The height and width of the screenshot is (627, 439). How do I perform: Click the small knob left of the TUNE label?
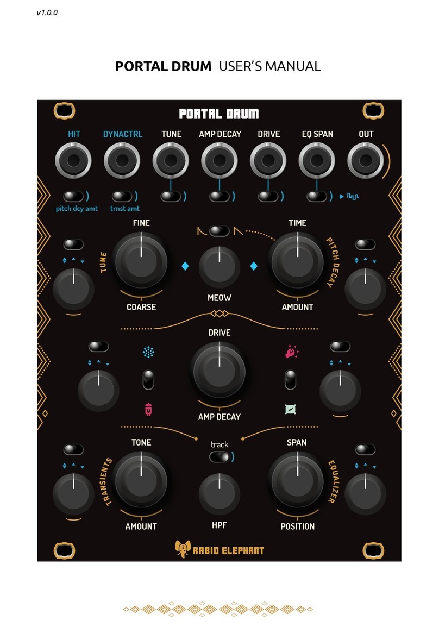[x=73, y=289]
